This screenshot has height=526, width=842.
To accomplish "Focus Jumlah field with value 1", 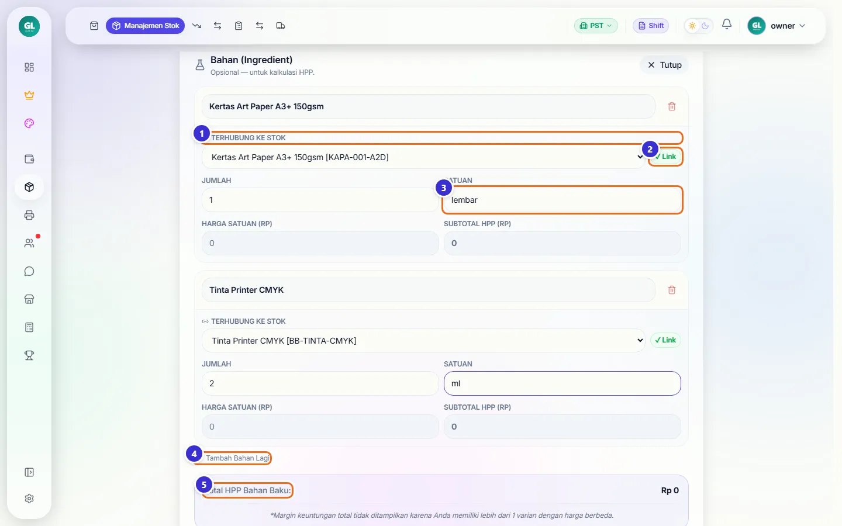I will 320,200.
